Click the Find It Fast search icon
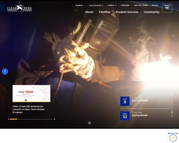 pyautogui.click(x=167, y=8)
